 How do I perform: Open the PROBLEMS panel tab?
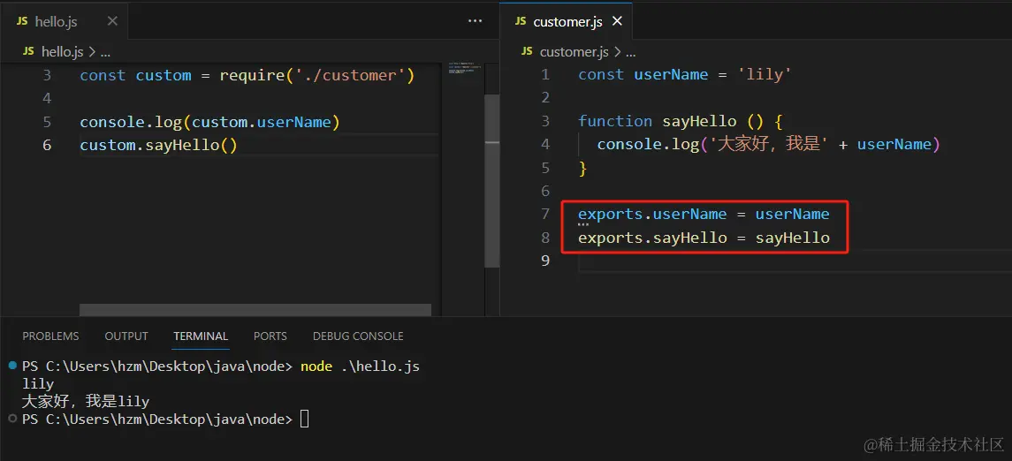(50, 336)
